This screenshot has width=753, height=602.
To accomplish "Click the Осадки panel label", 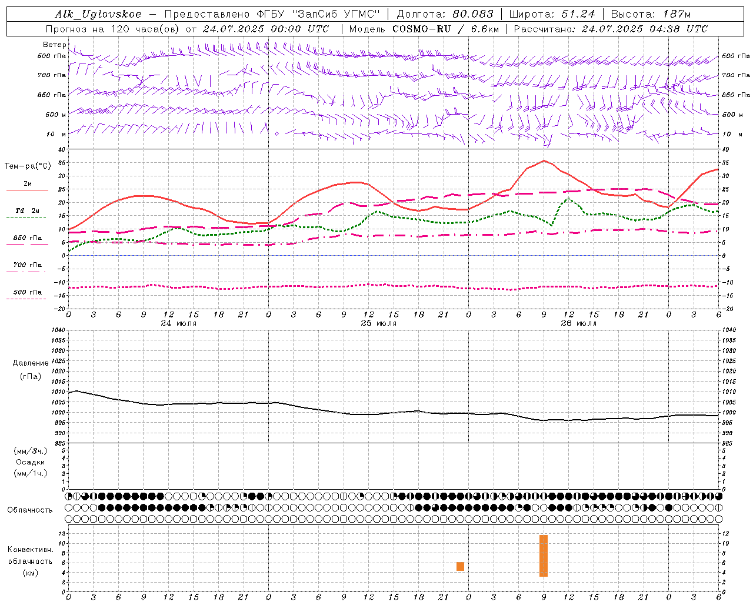I will coord(31,462).
